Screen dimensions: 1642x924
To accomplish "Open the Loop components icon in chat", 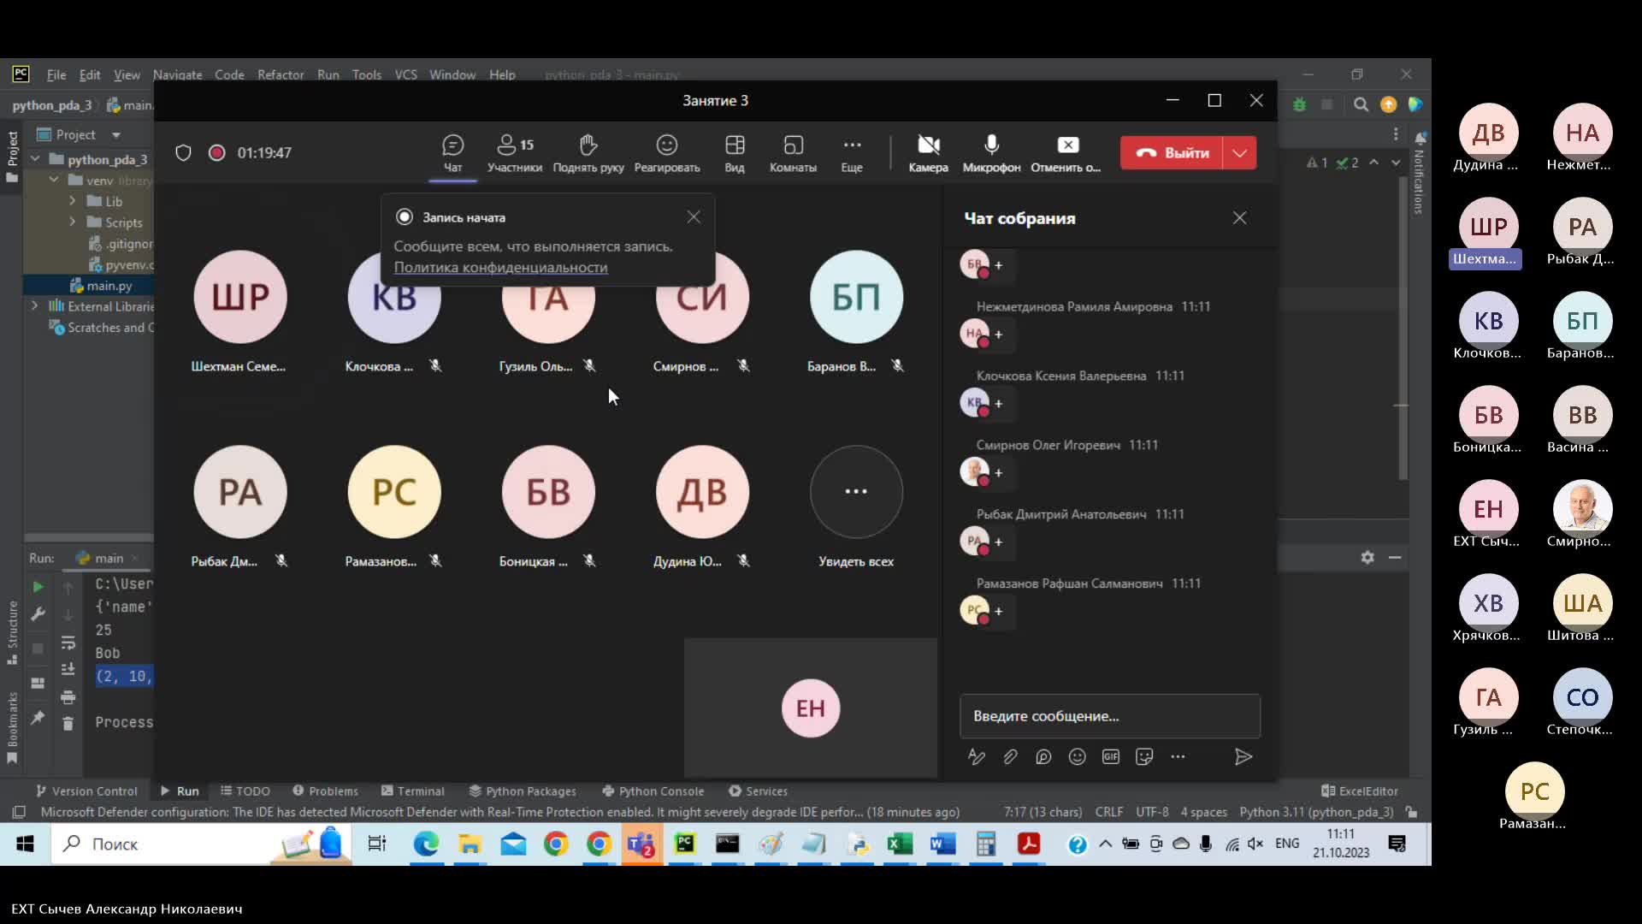I will click(1043, 756).
